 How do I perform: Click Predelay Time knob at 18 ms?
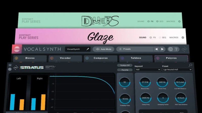click(125, 99)
